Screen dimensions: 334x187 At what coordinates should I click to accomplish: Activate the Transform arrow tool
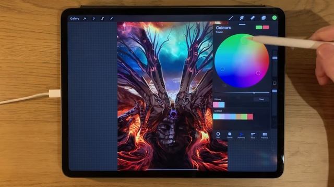(x=111, y=19)
